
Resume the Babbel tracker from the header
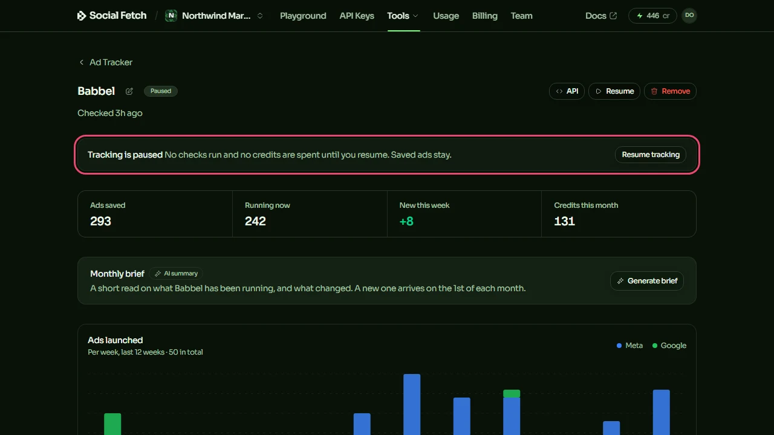(x=614, y=91)
